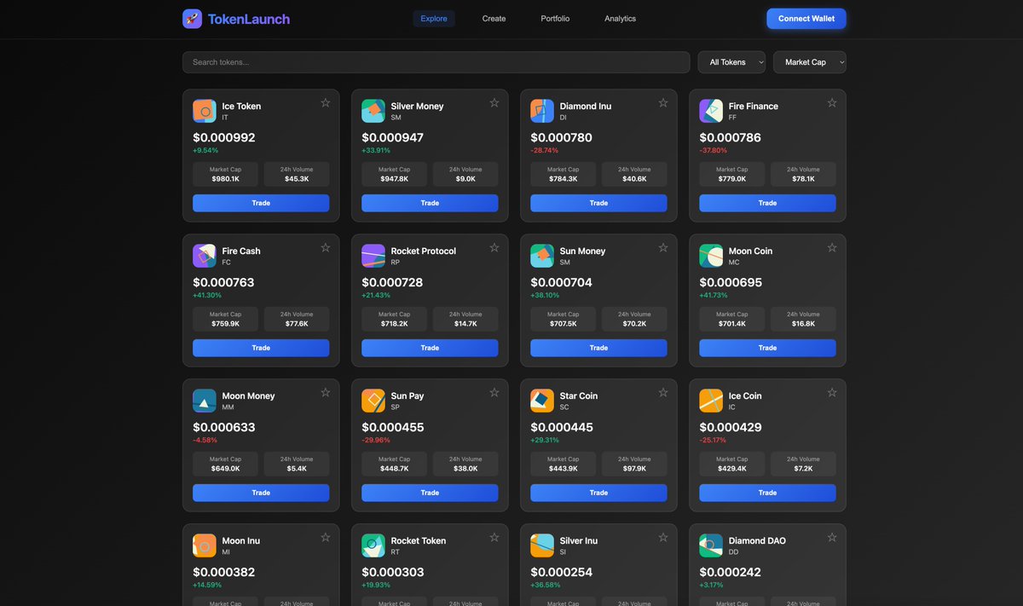Click the Rocket Protocol avatar icon
The width and height of the screenshot is (1023, 606).
[373, 256]
